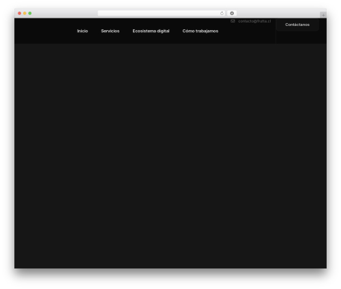341x289 pixels.
Task: Maximize the window using the green button
Action: (30, 13)
